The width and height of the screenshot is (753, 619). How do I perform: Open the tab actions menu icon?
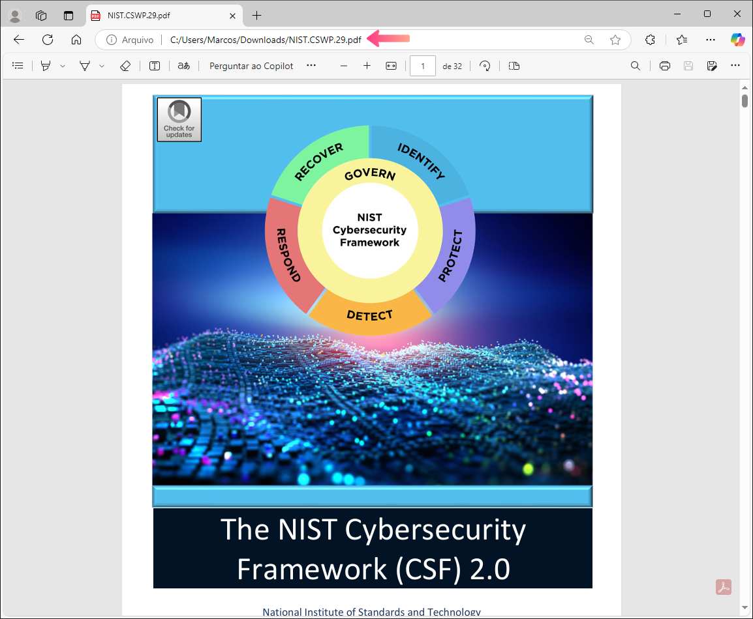69,16
